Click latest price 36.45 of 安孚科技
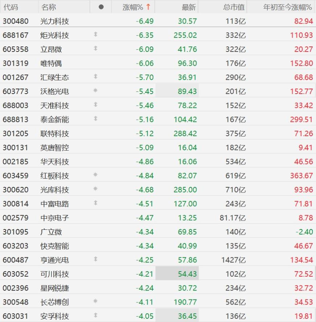The width and height of the screenshot is (316, 322). pyautogui.click(x=187, y=316)
